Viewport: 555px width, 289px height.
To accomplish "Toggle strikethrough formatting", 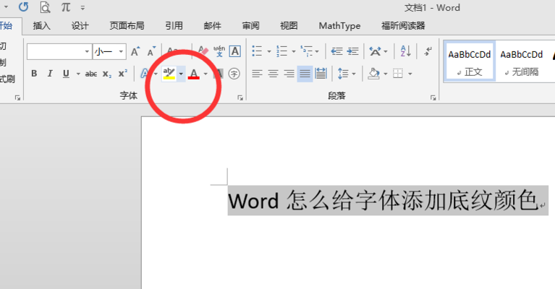I will (x=91, y=74).
